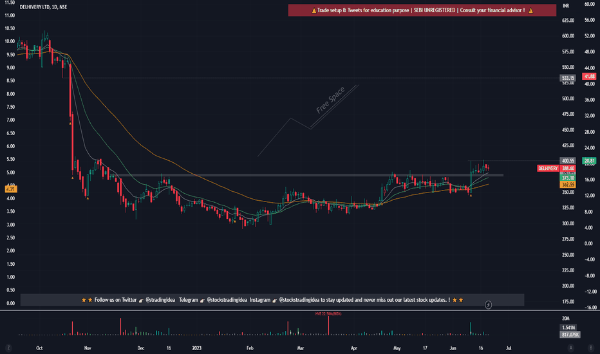Click the Oct label on time axis
600x354 pixels.
click(39, 348)
